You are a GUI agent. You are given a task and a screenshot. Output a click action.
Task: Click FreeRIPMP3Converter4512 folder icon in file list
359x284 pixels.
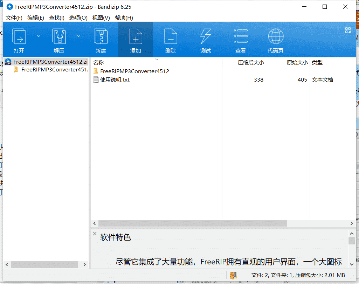96,71
